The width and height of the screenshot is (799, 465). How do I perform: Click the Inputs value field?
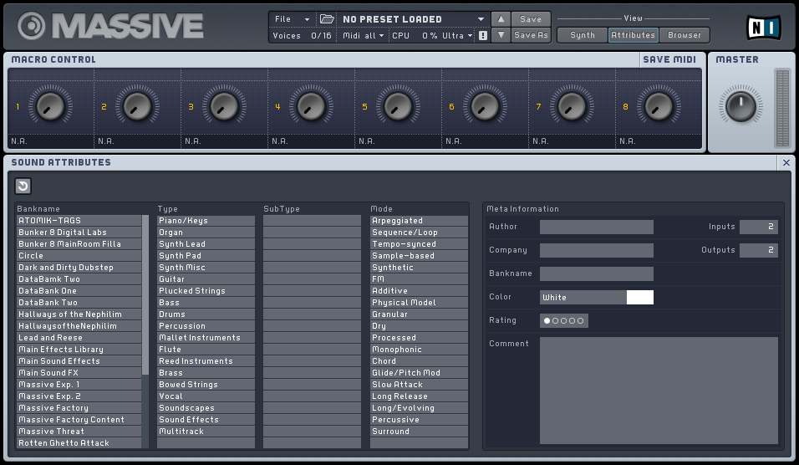[759, 227]
